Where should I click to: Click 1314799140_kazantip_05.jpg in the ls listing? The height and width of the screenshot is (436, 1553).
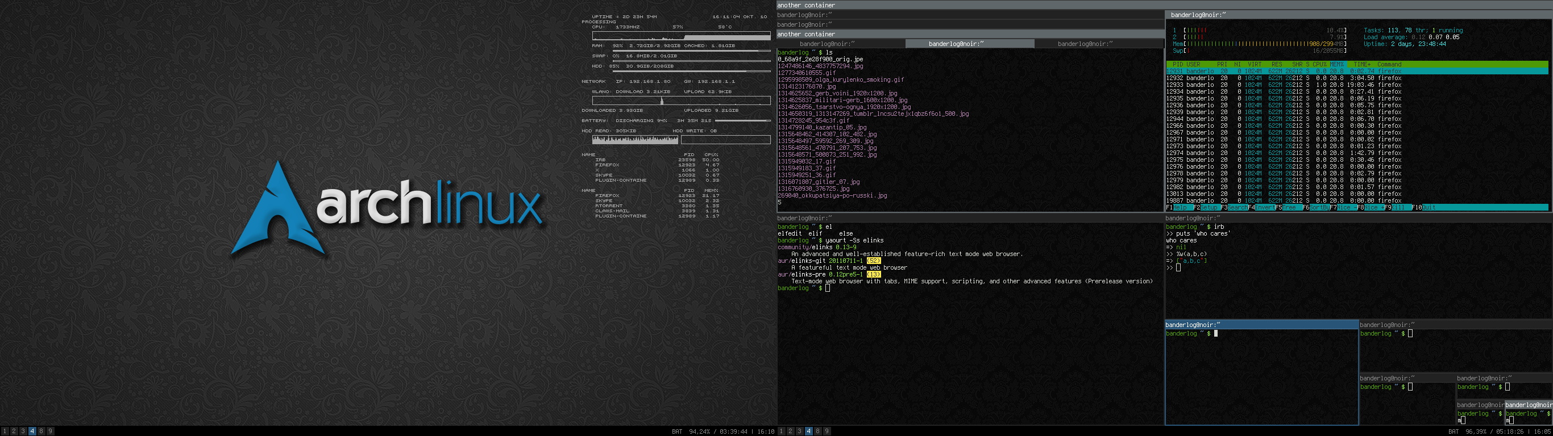point(822,127)
